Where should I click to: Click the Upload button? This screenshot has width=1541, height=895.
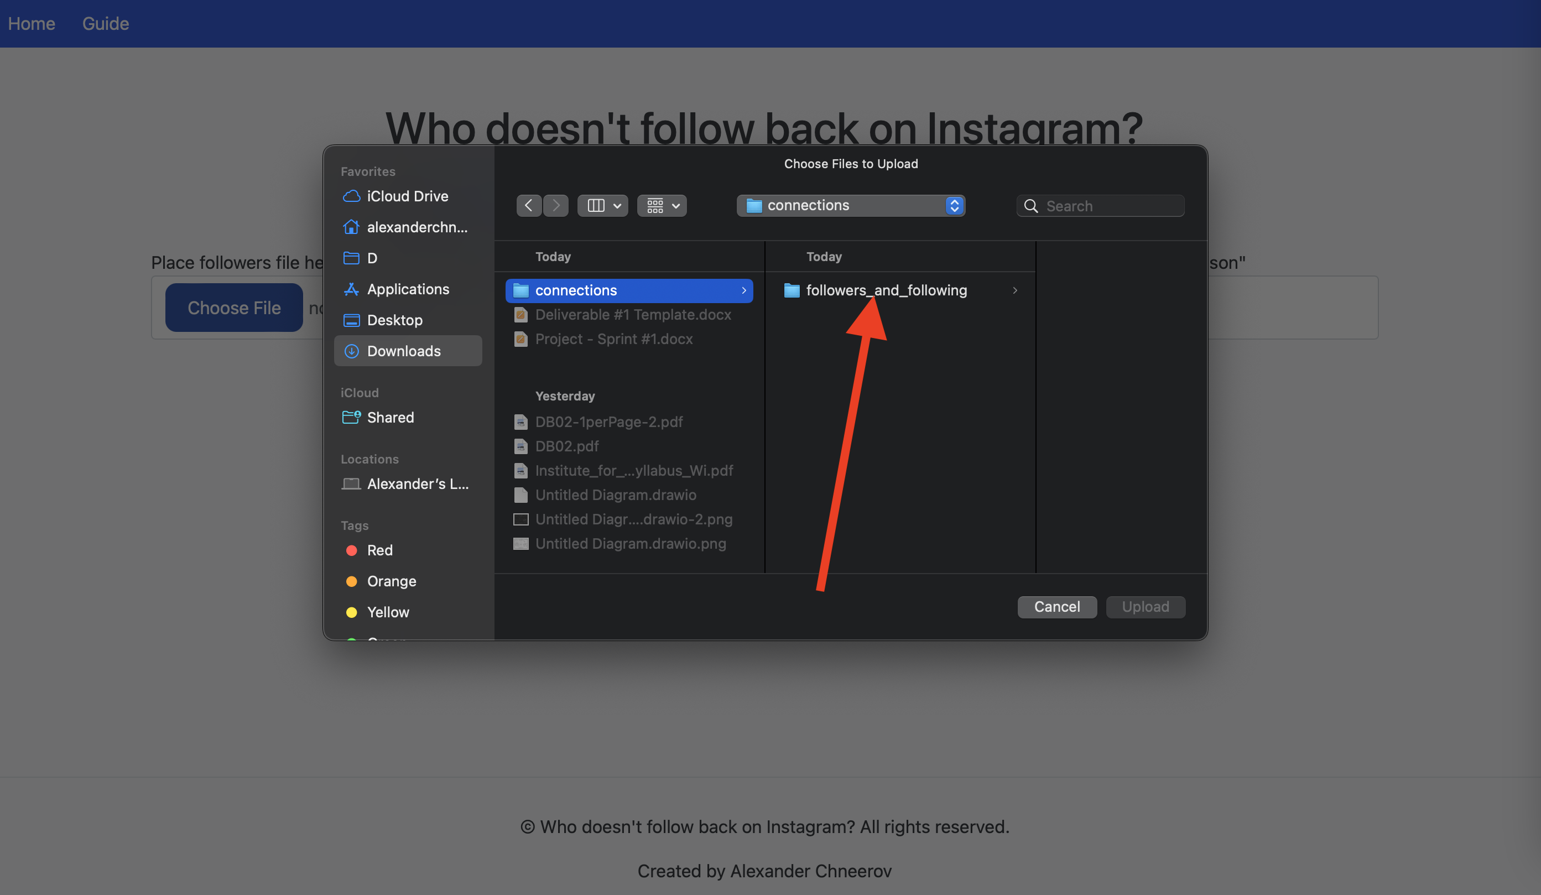click(1145, 606)
